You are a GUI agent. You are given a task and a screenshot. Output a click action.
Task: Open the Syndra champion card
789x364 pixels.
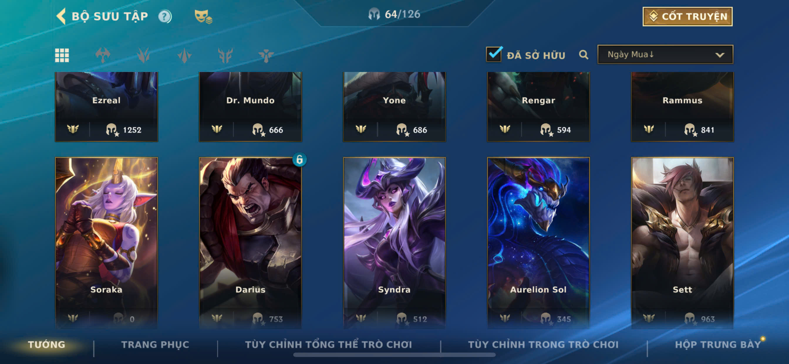[394, 243]
